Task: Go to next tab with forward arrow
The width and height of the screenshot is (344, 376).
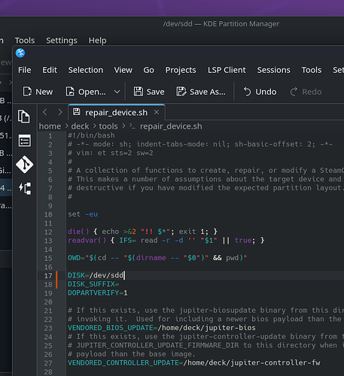Action: tap(60, 112)
